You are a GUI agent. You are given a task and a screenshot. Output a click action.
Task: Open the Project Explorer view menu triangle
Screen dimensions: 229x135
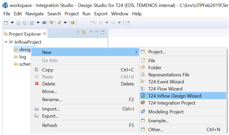91,32
